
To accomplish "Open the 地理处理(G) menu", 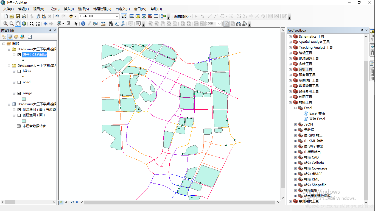I will coord(102,9).
